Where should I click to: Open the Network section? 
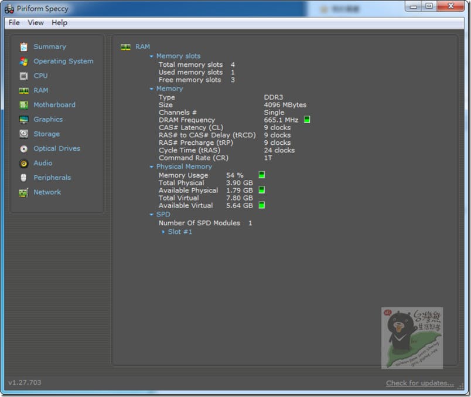coord(47,192)
